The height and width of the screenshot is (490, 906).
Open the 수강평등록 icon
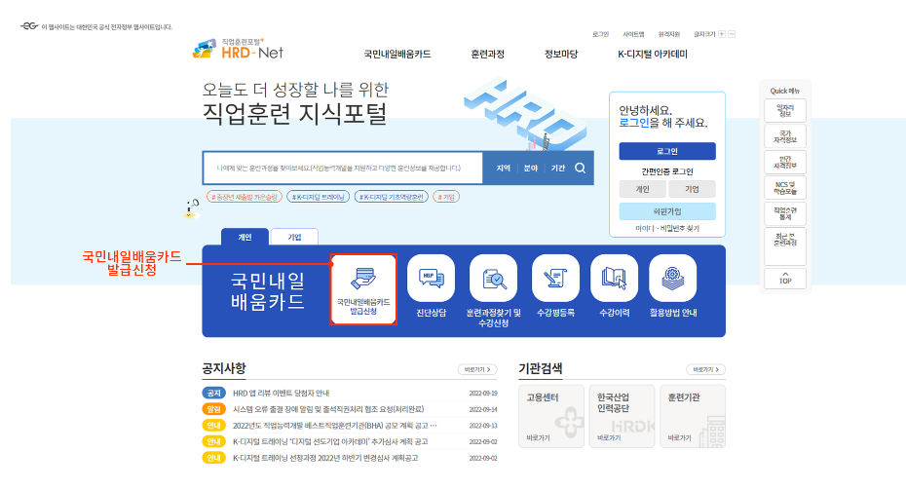click(x=555, y=279)
